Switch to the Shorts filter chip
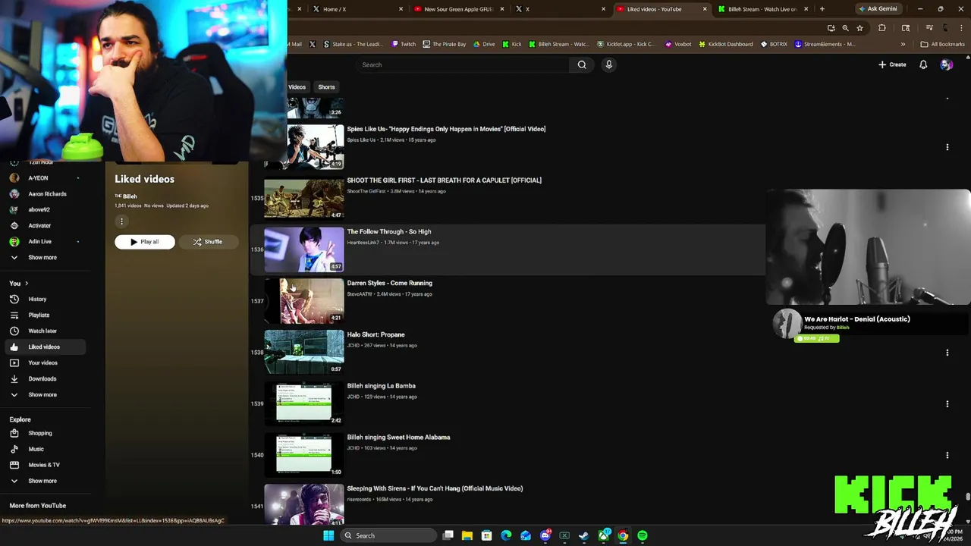The height and width of the screenshot is (546, 971). (326, 86)
